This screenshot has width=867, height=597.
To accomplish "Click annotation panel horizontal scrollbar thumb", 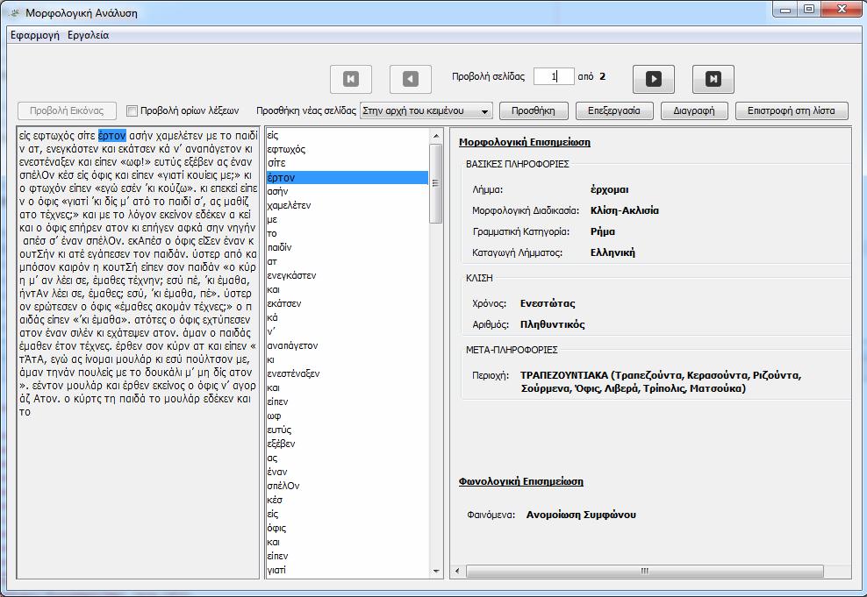I will click(x=645, y=571).
